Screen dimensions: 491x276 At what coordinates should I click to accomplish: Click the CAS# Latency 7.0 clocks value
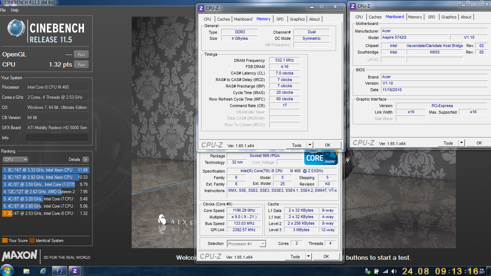pyautogui.click(x=284, y=73)
